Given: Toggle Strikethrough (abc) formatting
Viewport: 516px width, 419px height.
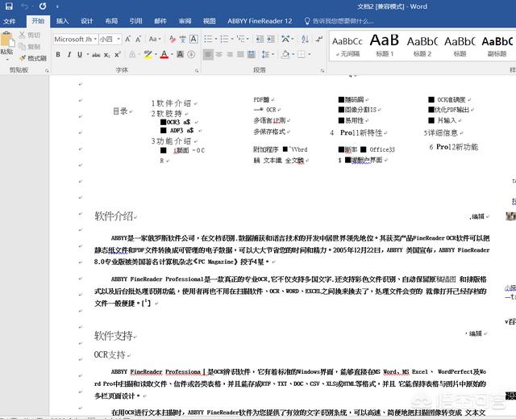Looking at the screenshot, I should (x=96, y=55).
